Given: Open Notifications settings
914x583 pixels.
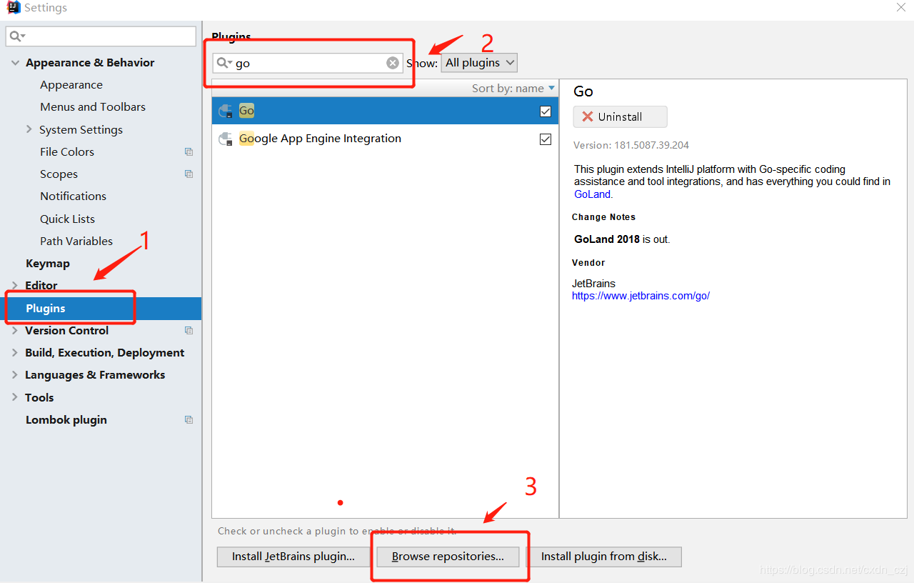Looking at the screenshot, I should point(73,196).
